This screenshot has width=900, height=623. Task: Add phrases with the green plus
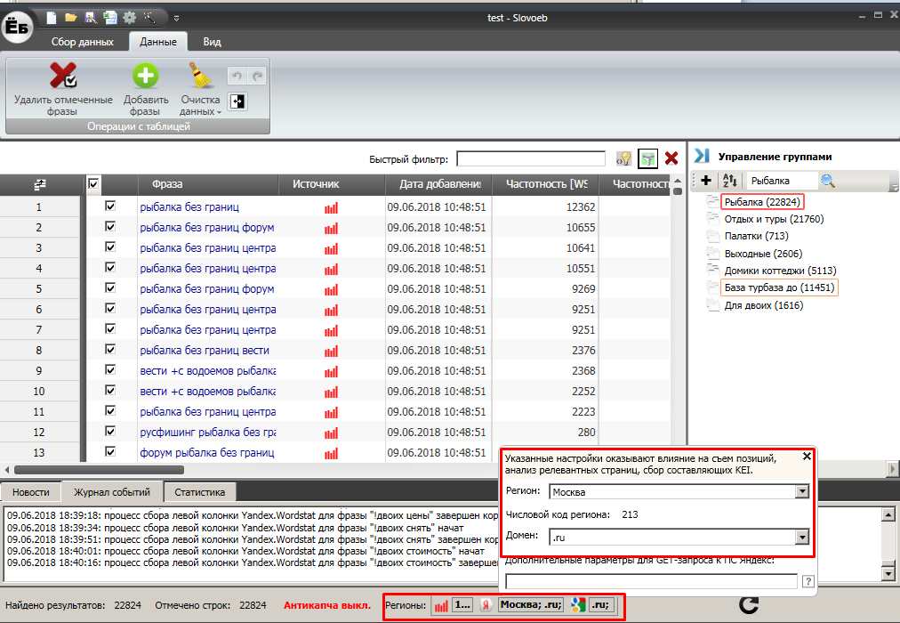[x=145, y=88]
